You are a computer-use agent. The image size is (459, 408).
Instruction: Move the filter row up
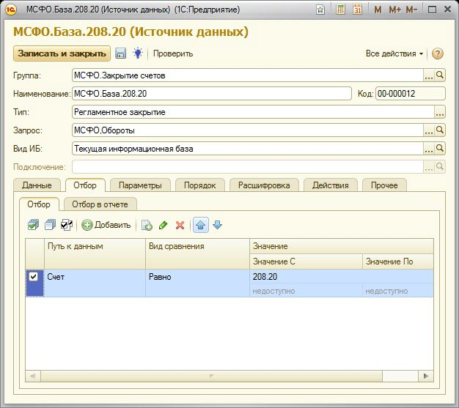coord(200,225)
